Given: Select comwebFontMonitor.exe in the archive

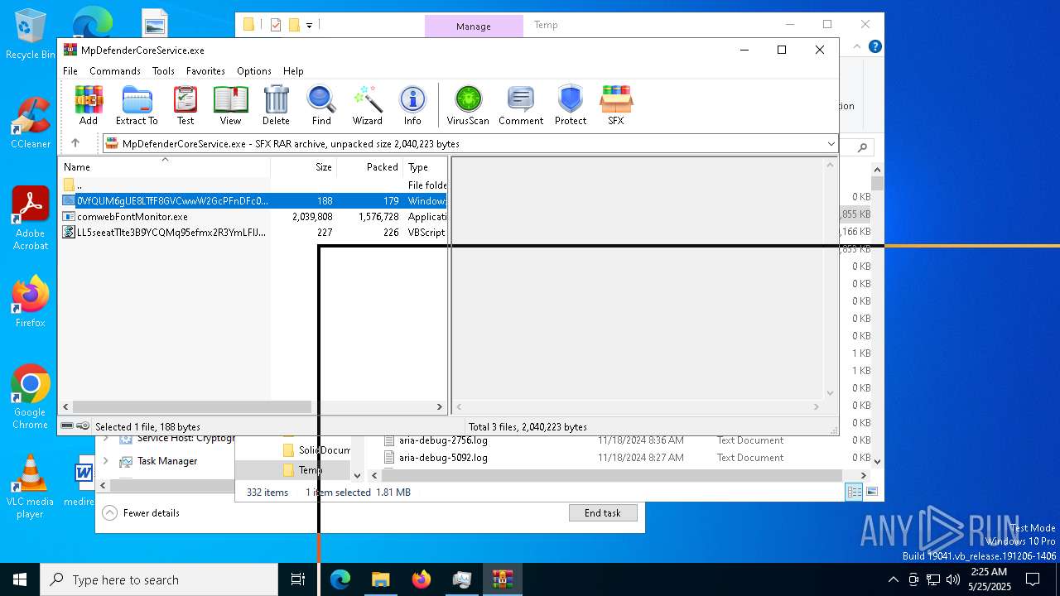Looking at the screenshot, I should pyautogui.click(x=253, y=216).
